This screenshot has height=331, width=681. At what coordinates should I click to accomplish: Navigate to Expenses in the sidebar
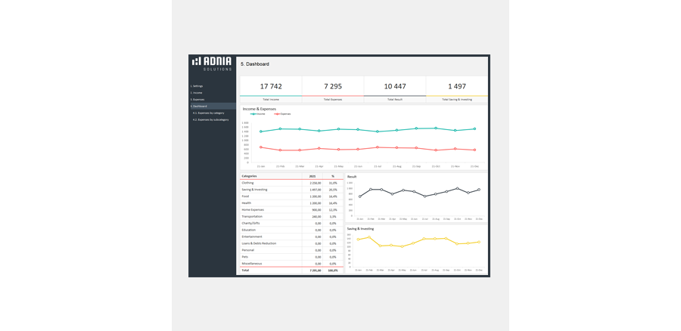[197, 99]
